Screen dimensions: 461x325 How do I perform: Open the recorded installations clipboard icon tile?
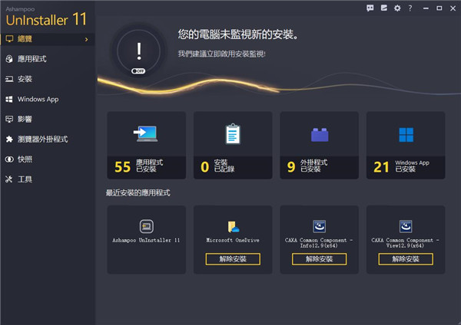233,133
